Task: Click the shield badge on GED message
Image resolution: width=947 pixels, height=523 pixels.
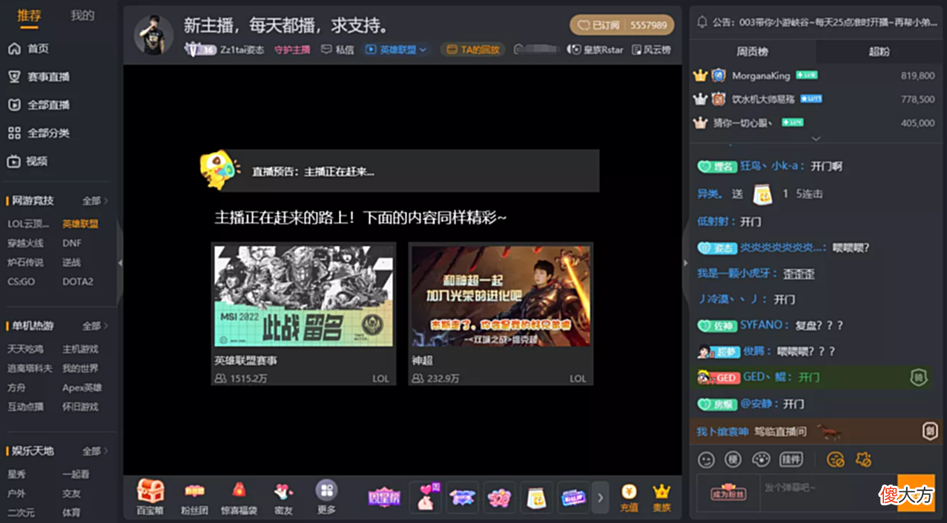Action: [918, 377]
